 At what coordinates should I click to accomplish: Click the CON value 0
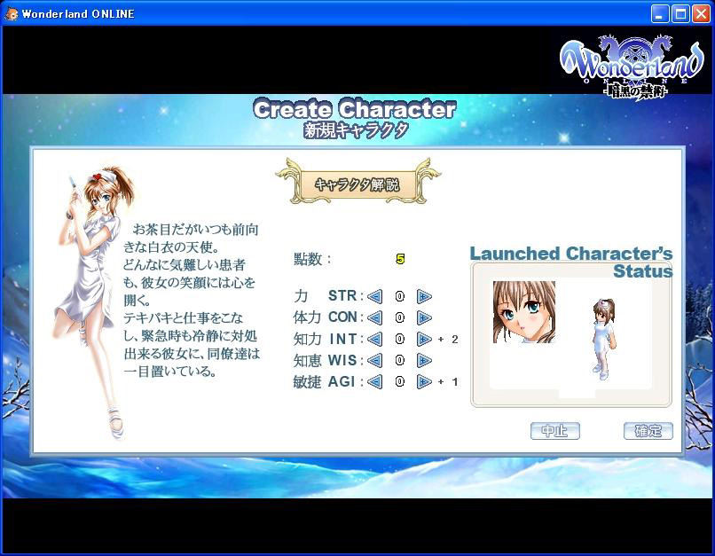(x=399, y=317)
